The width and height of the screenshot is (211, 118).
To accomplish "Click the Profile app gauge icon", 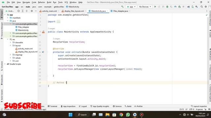I will (x=175, y=7).
